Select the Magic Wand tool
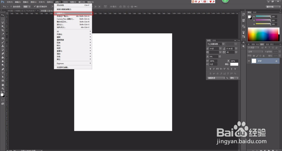The height and width of the screenshot is (151, 282). (x=3, y=26)
